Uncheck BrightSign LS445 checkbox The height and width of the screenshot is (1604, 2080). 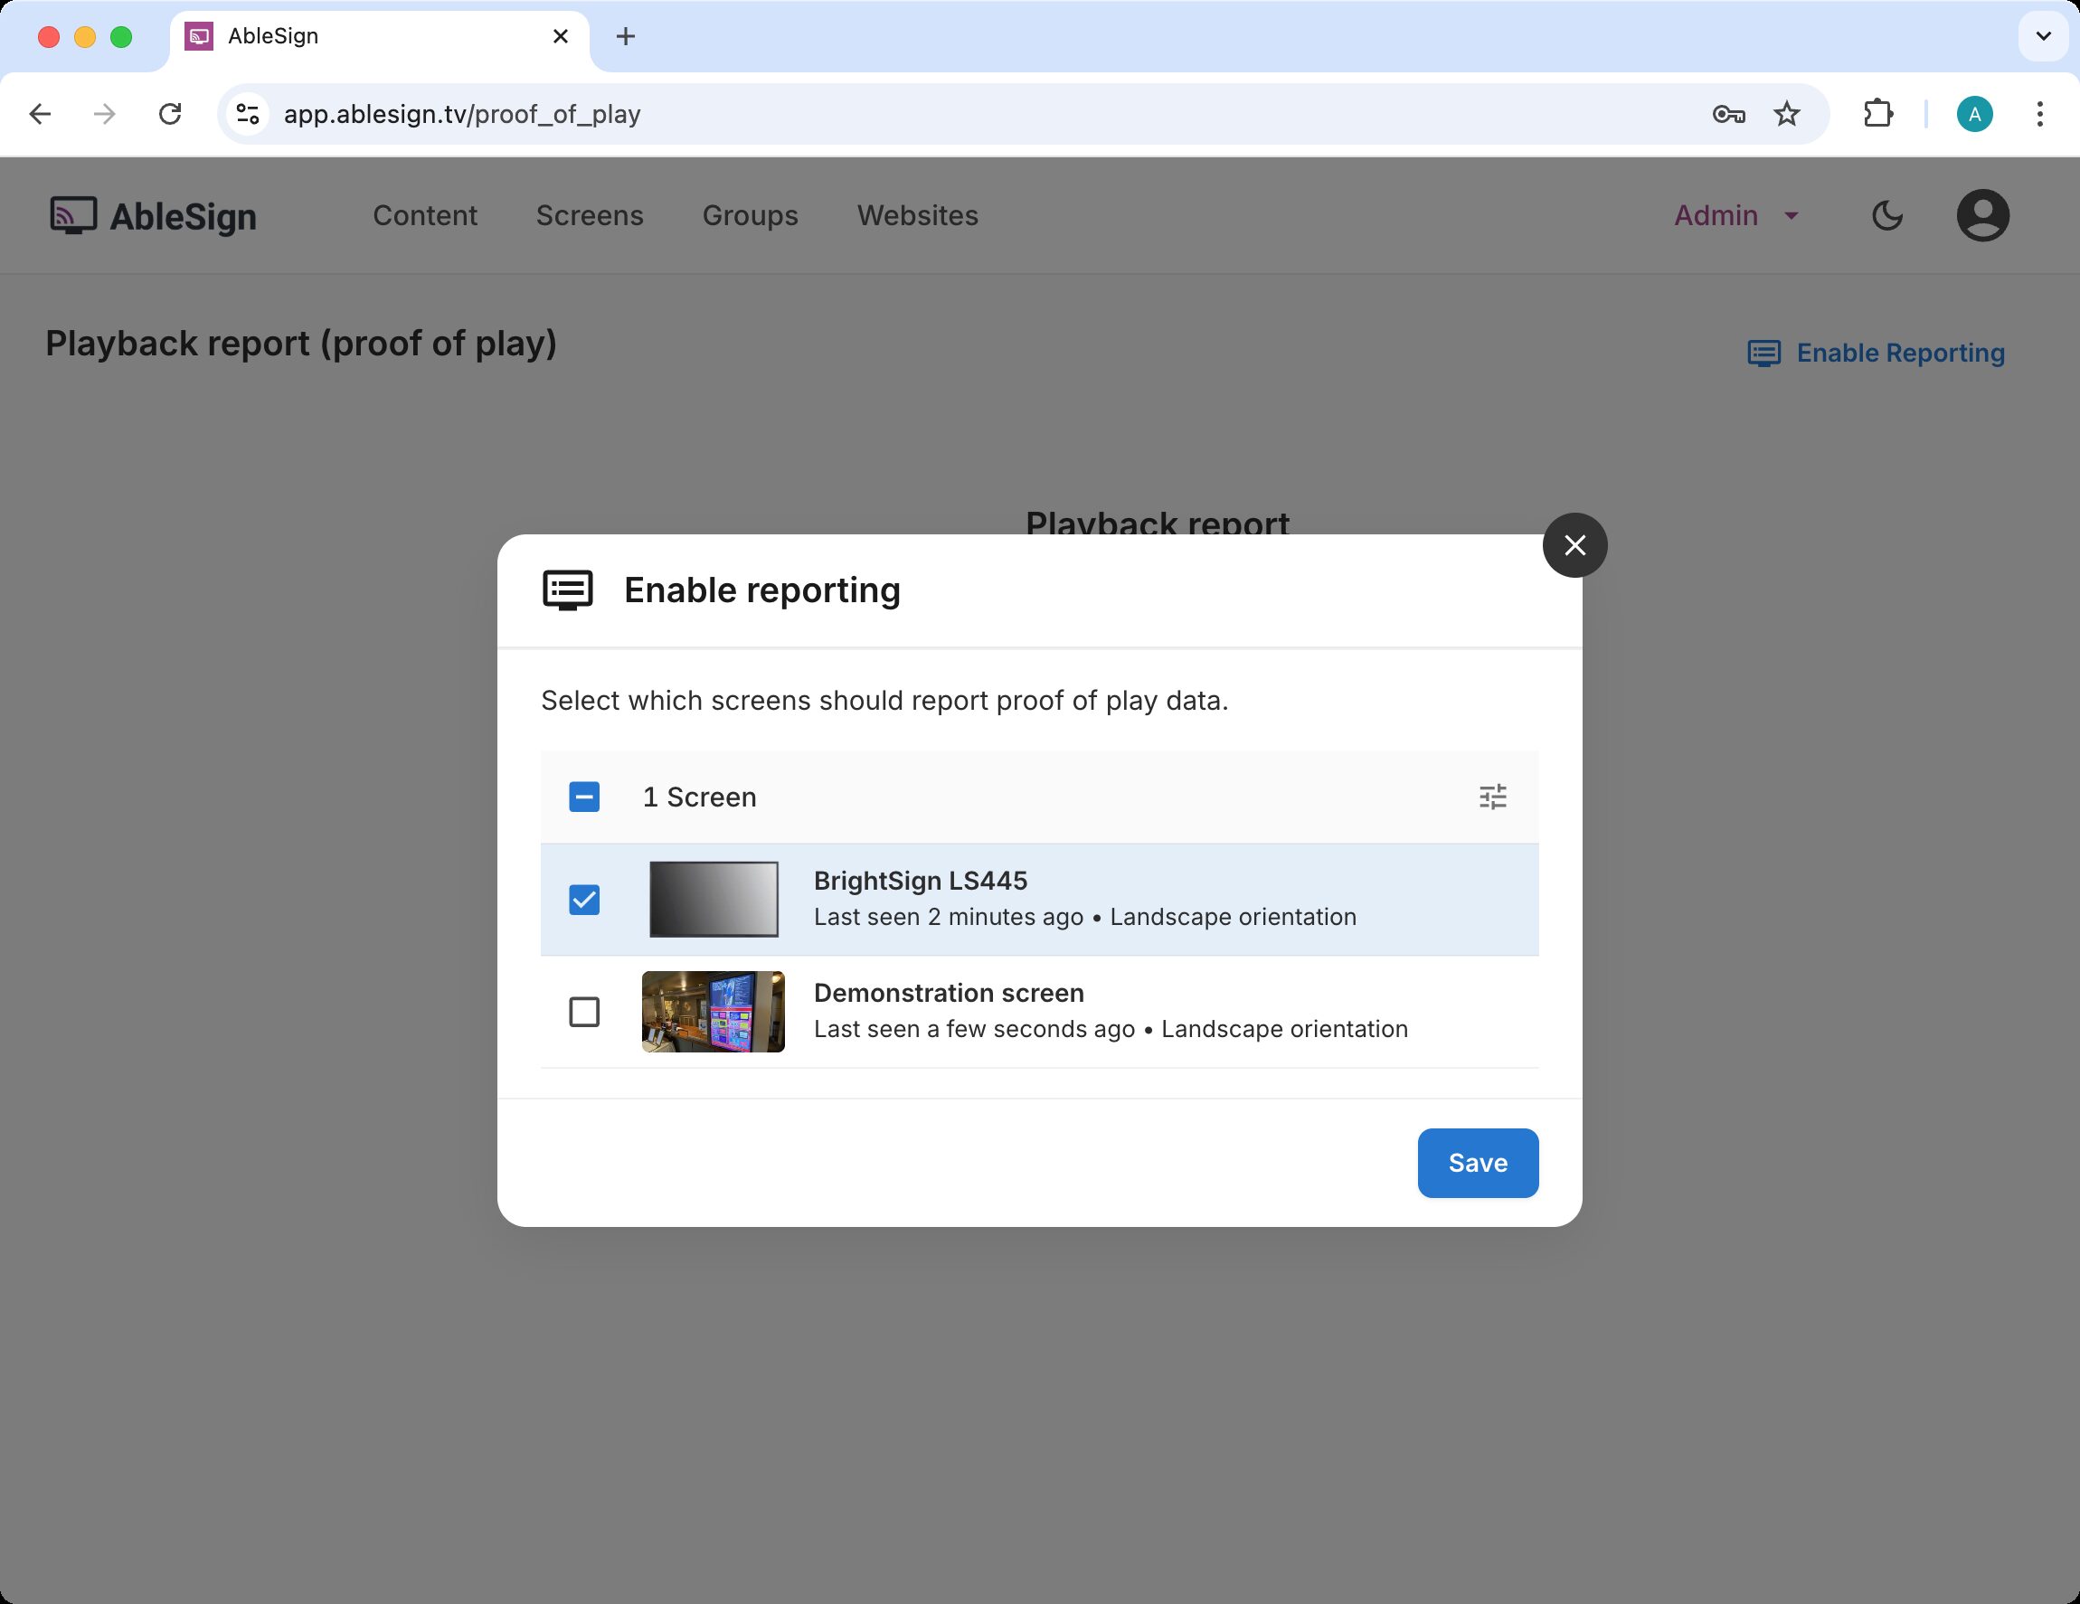[x=584, y=900]
